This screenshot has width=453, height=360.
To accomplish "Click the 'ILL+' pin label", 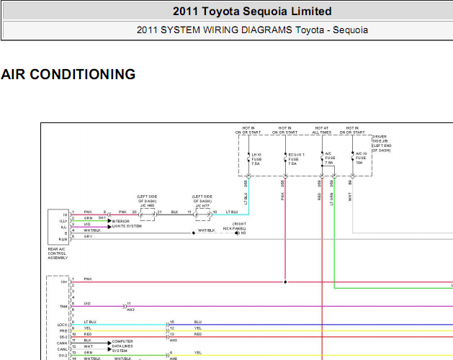I will point(63,221).
